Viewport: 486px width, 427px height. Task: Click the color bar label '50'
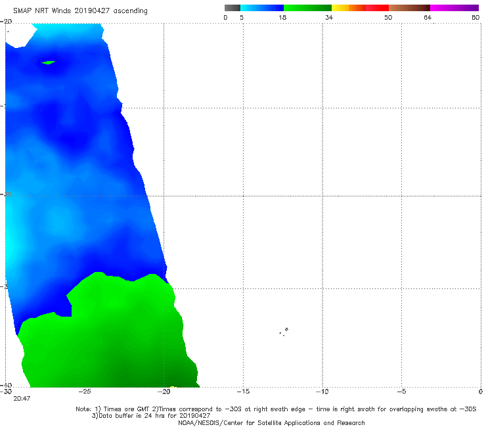tap(388, 17)
